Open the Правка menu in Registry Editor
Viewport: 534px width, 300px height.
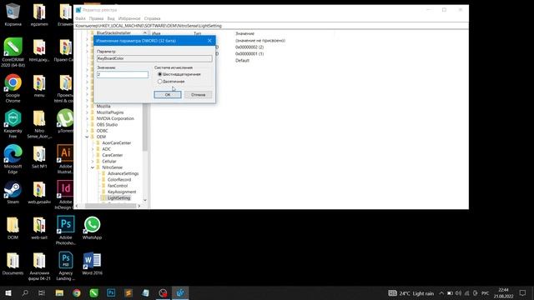[96, 18]
